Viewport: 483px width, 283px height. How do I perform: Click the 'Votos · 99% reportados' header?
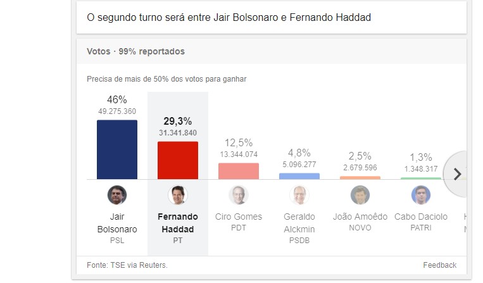(x=135, y=51)
